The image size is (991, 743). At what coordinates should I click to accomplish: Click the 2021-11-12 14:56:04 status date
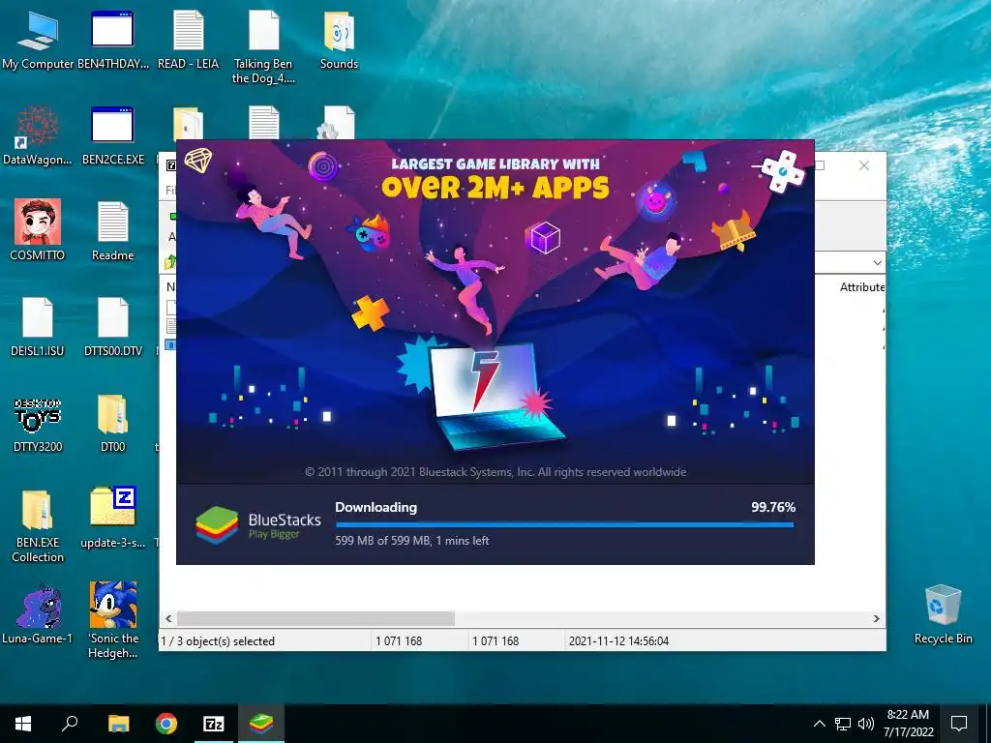[x=618, y=641]
